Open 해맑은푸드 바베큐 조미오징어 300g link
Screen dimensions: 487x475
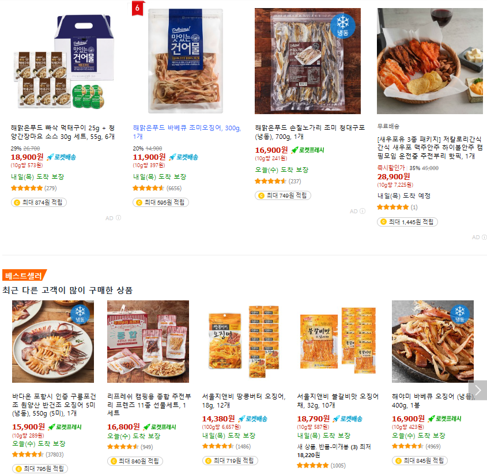click(x=187, y=132)
